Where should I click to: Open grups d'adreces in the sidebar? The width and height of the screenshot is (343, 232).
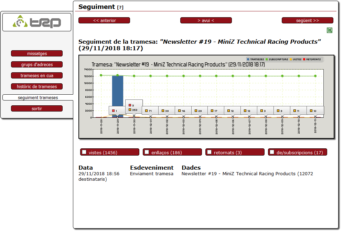click(37, 64)
